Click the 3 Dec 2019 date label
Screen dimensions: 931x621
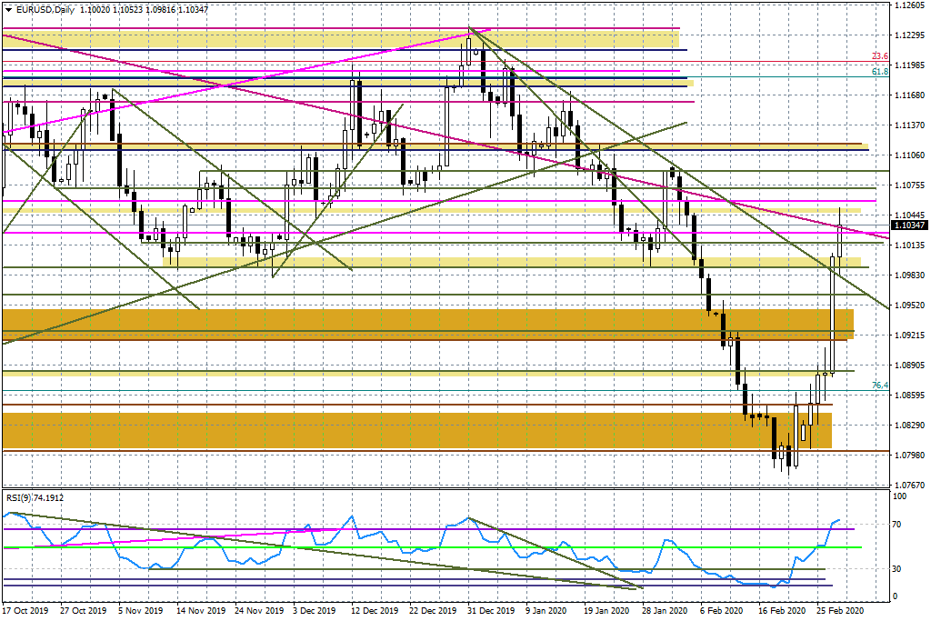pos(315,610)
